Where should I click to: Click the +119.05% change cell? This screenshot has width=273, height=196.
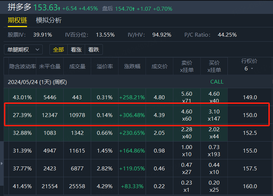(x=132, y=168)
